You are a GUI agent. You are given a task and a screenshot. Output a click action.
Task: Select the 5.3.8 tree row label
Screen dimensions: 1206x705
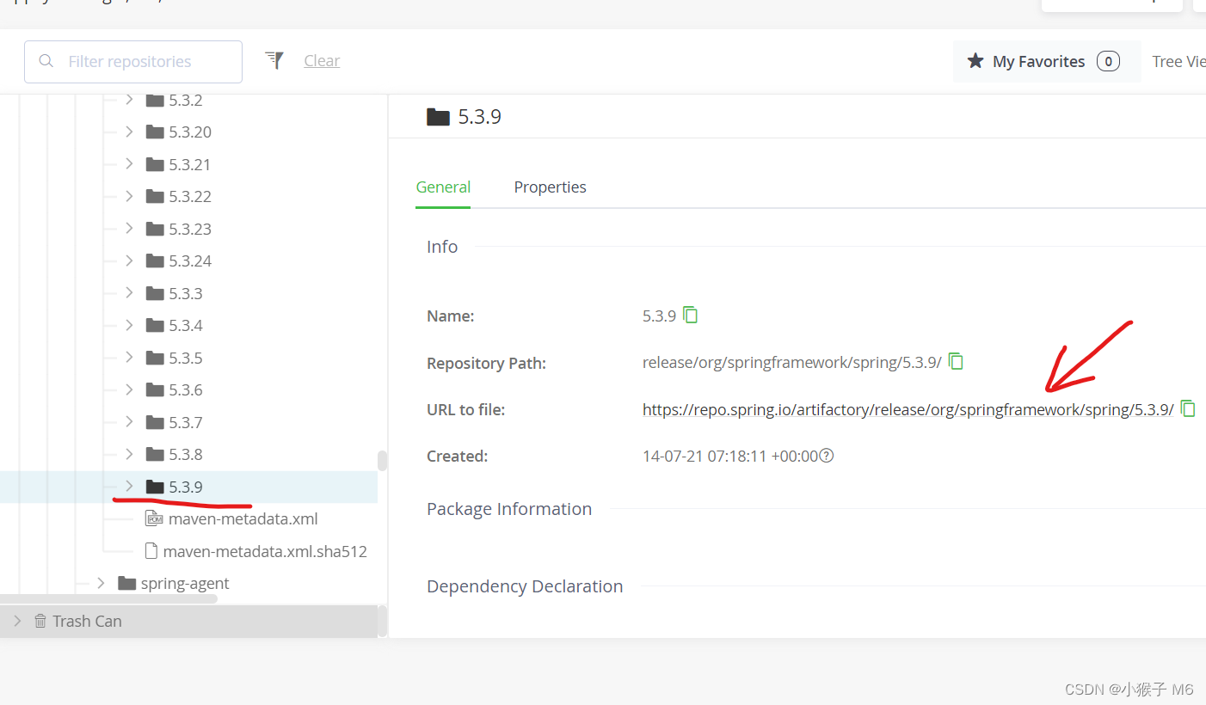tap(186, 454)
